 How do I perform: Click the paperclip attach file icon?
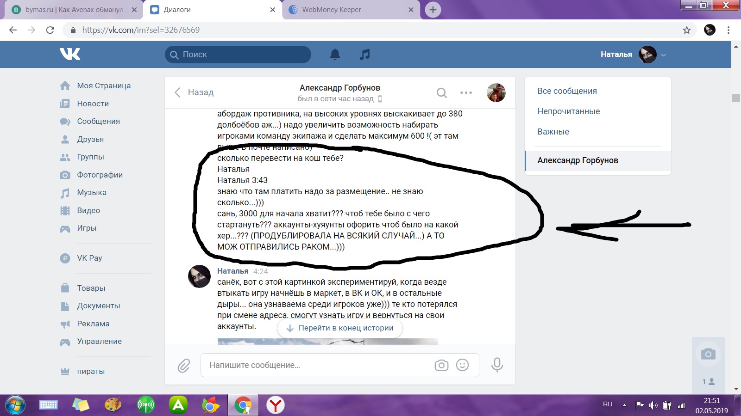[184, 366]
